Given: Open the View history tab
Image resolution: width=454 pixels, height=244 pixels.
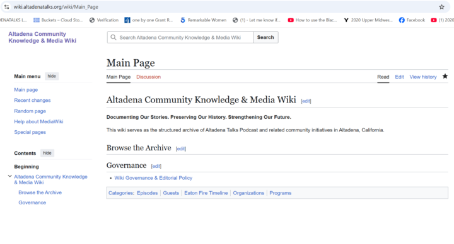Looking at the screenshot, I should [x=422, y=77].
